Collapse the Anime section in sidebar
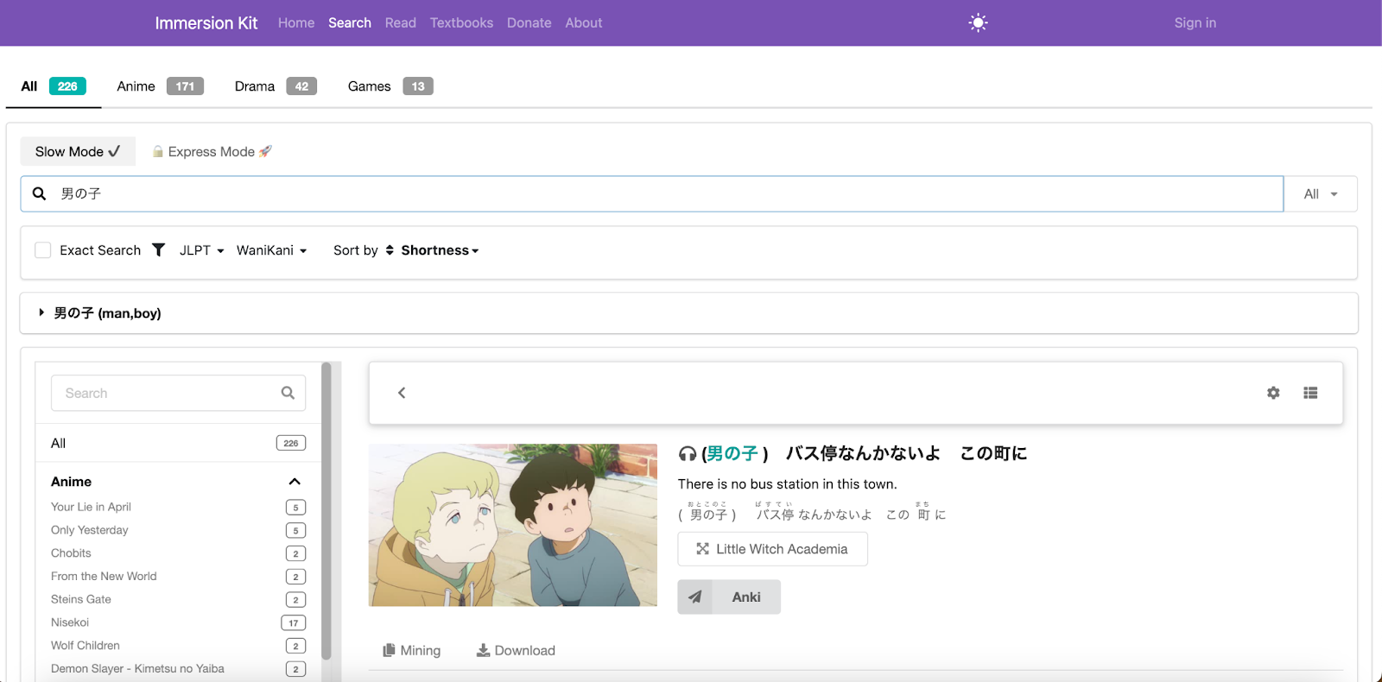 (x=295, y=482)
